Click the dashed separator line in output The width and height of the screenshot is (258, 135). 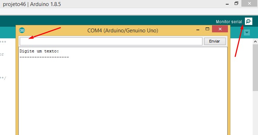coord(44,57)
